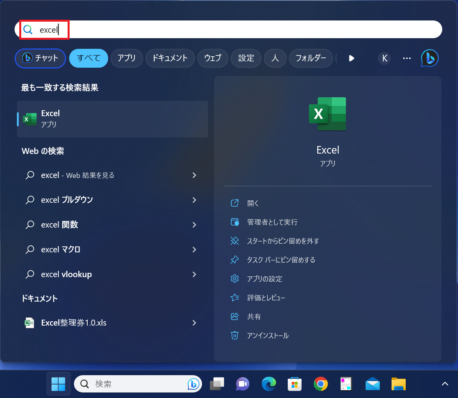
Task: Expand the 'excel vlookup' suggestion chevron
Action: [x=194, y=274]
